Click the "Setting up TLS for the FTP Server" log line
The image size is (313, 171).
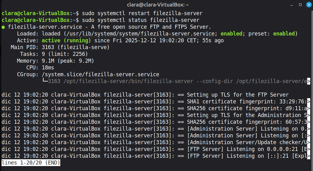(x=237, y=95)
